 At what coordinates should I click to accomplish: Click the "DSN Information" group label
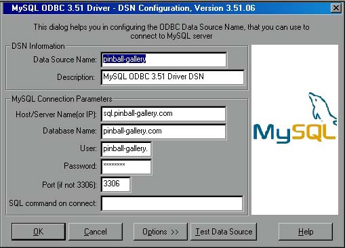38,46
